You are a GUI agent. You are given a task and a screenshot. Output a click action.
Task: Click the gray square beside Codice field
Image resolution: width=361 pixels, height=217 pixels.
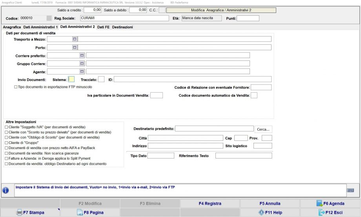49,18
